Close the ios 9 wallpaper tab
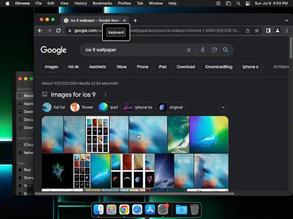 click(x=124, y=21)
